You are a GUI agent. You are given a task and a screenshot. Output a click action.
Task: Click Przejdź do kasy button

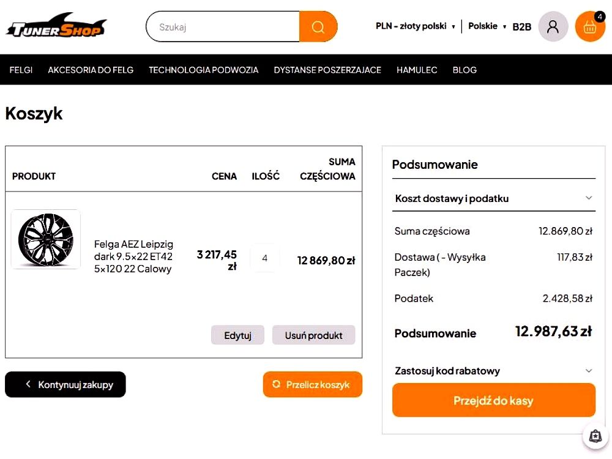click(494, 400)
